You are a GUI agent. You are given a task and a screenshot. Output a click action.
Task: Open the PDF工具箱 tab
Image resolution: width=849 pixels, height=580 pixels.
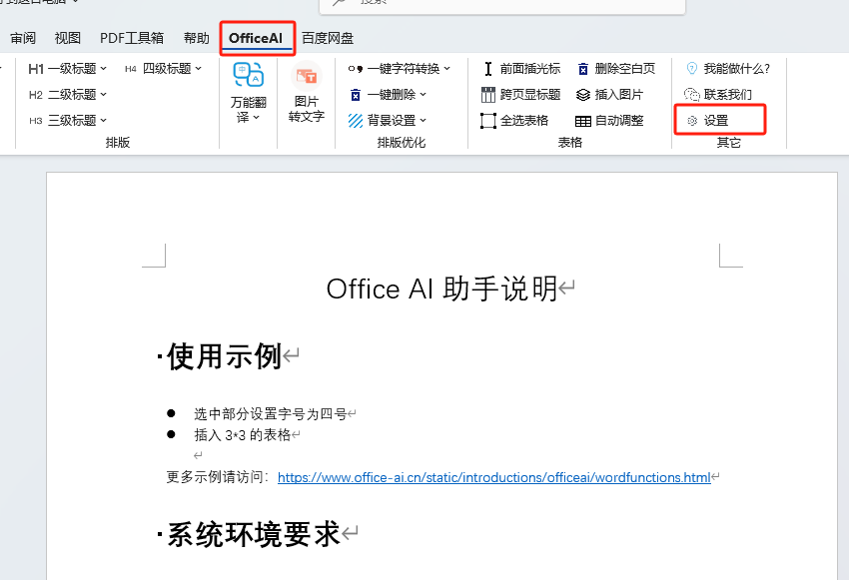(132, 38)
